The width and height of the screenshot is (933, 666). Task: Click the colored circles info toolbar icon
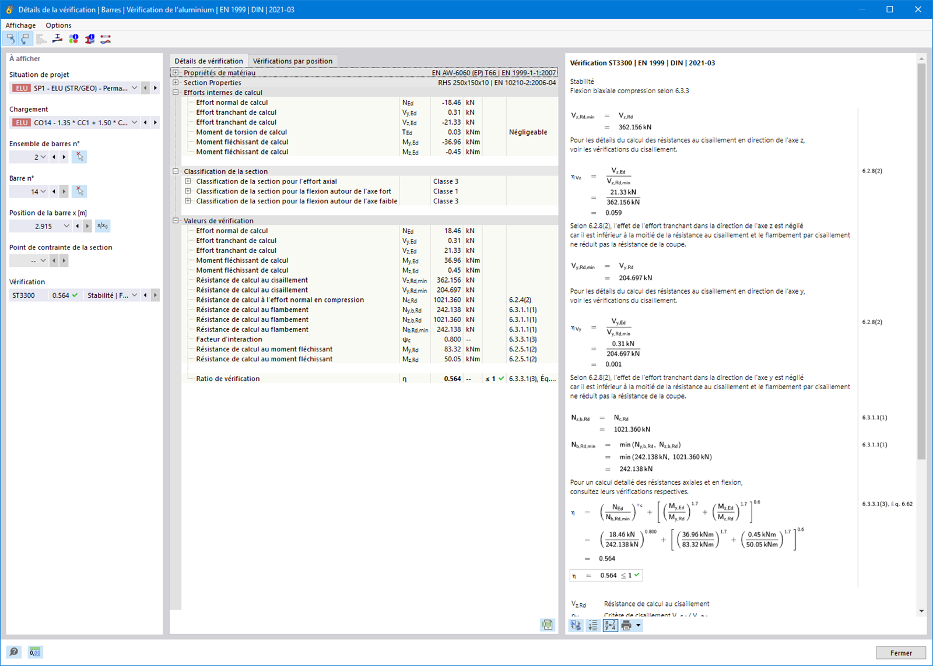[x=73, y=39]
